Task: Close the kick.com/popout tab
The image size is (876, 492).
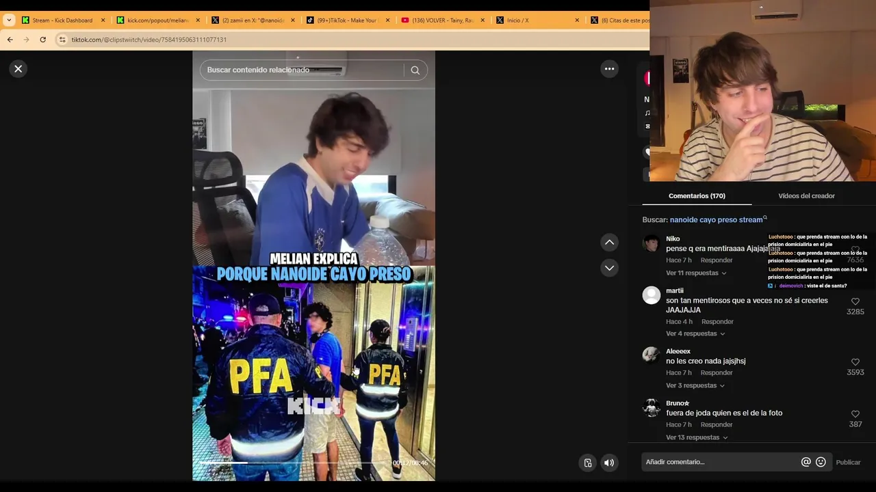Action: tap(198, 20)
